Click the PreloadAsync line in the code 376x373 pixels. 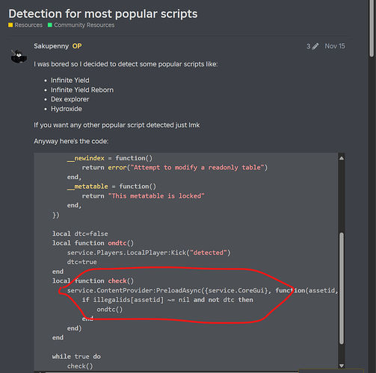(203, 290)
